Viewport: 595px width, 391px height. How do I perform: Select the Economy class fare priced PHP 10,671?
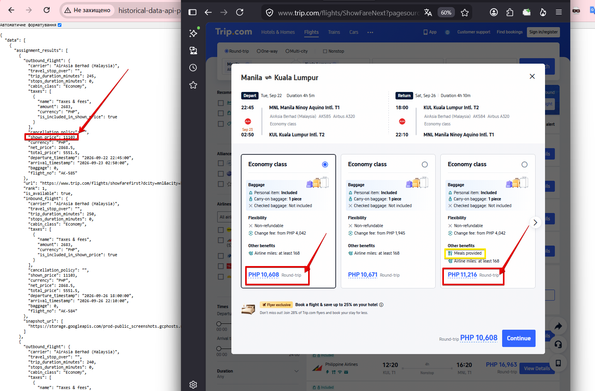click(425, 165)
